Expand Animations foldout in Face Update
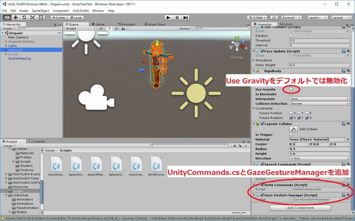Screen dimensions: 355x221 (x=253, y=60)
